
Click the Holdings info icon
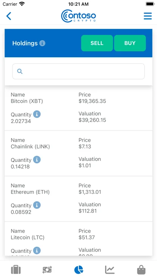42,43
